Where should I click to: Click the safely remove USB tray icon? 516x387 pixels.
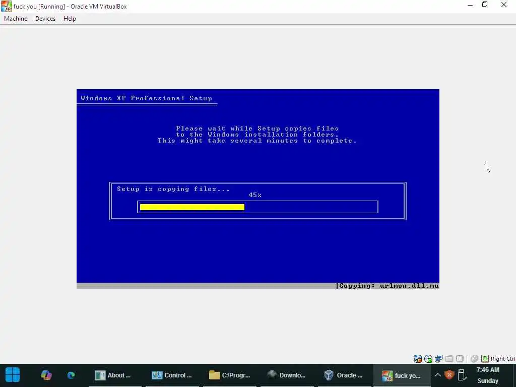(462, 375)
